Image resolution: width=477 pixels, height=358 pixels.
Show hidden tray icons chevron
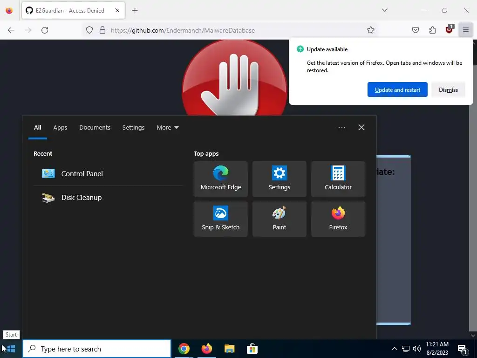pos(394,349)
